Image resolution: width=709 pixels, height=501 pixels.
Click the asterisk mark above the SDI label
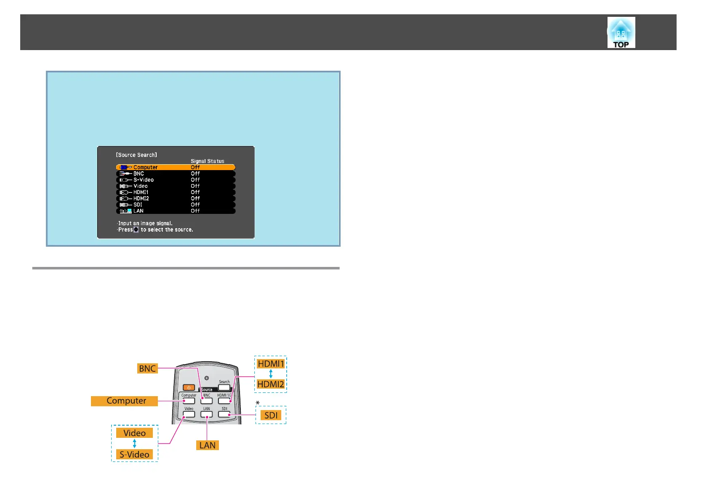pos(258,403)
